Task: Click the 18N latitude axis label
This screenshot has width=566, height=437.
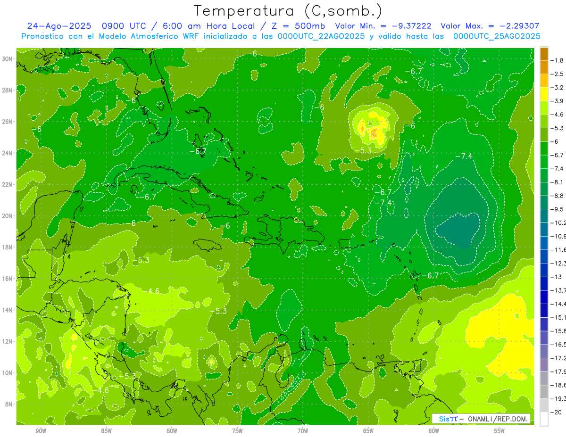Action: [8, 247]
